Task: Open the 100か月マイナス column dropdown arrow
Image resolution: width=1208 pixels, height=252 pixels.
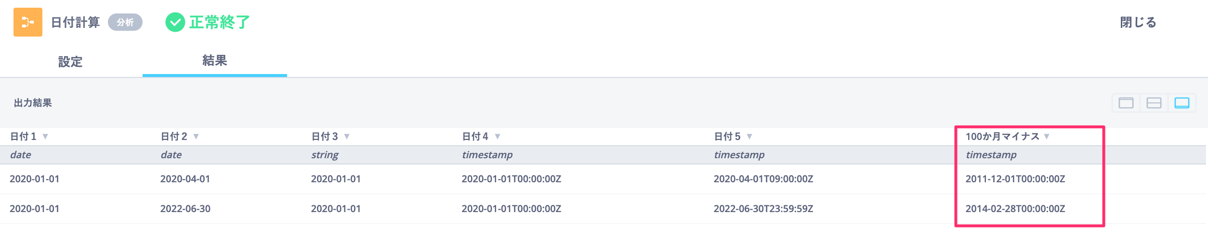Action: (1047, 137)
